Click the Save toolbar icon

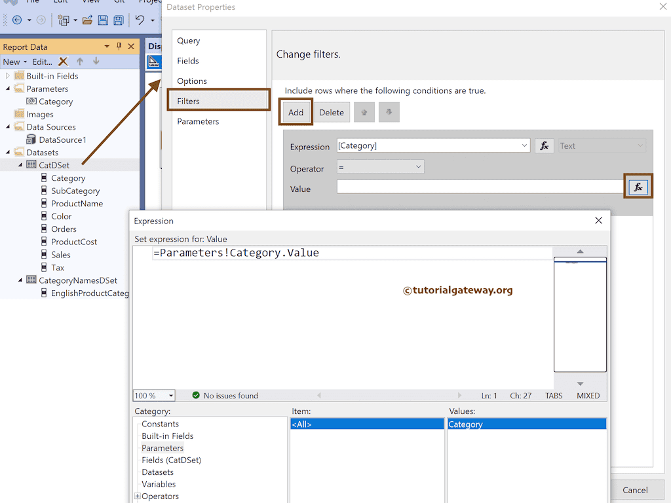coord(103,20)
